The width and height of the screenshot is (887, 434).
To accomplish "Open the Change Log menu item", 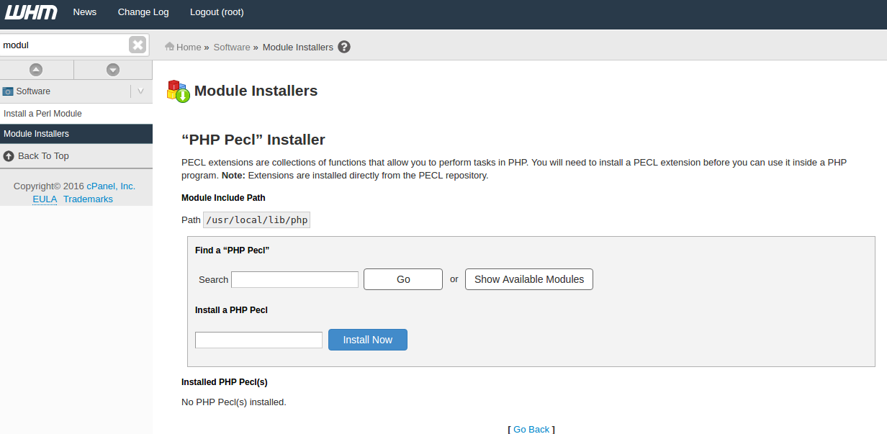I will [x=143, y=12].
